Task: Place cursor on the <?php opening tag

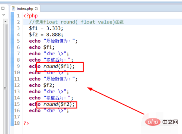Action: 30,16
